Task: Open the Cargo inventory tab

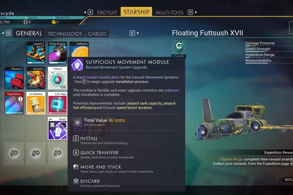Action: click(x=97, y=34)
